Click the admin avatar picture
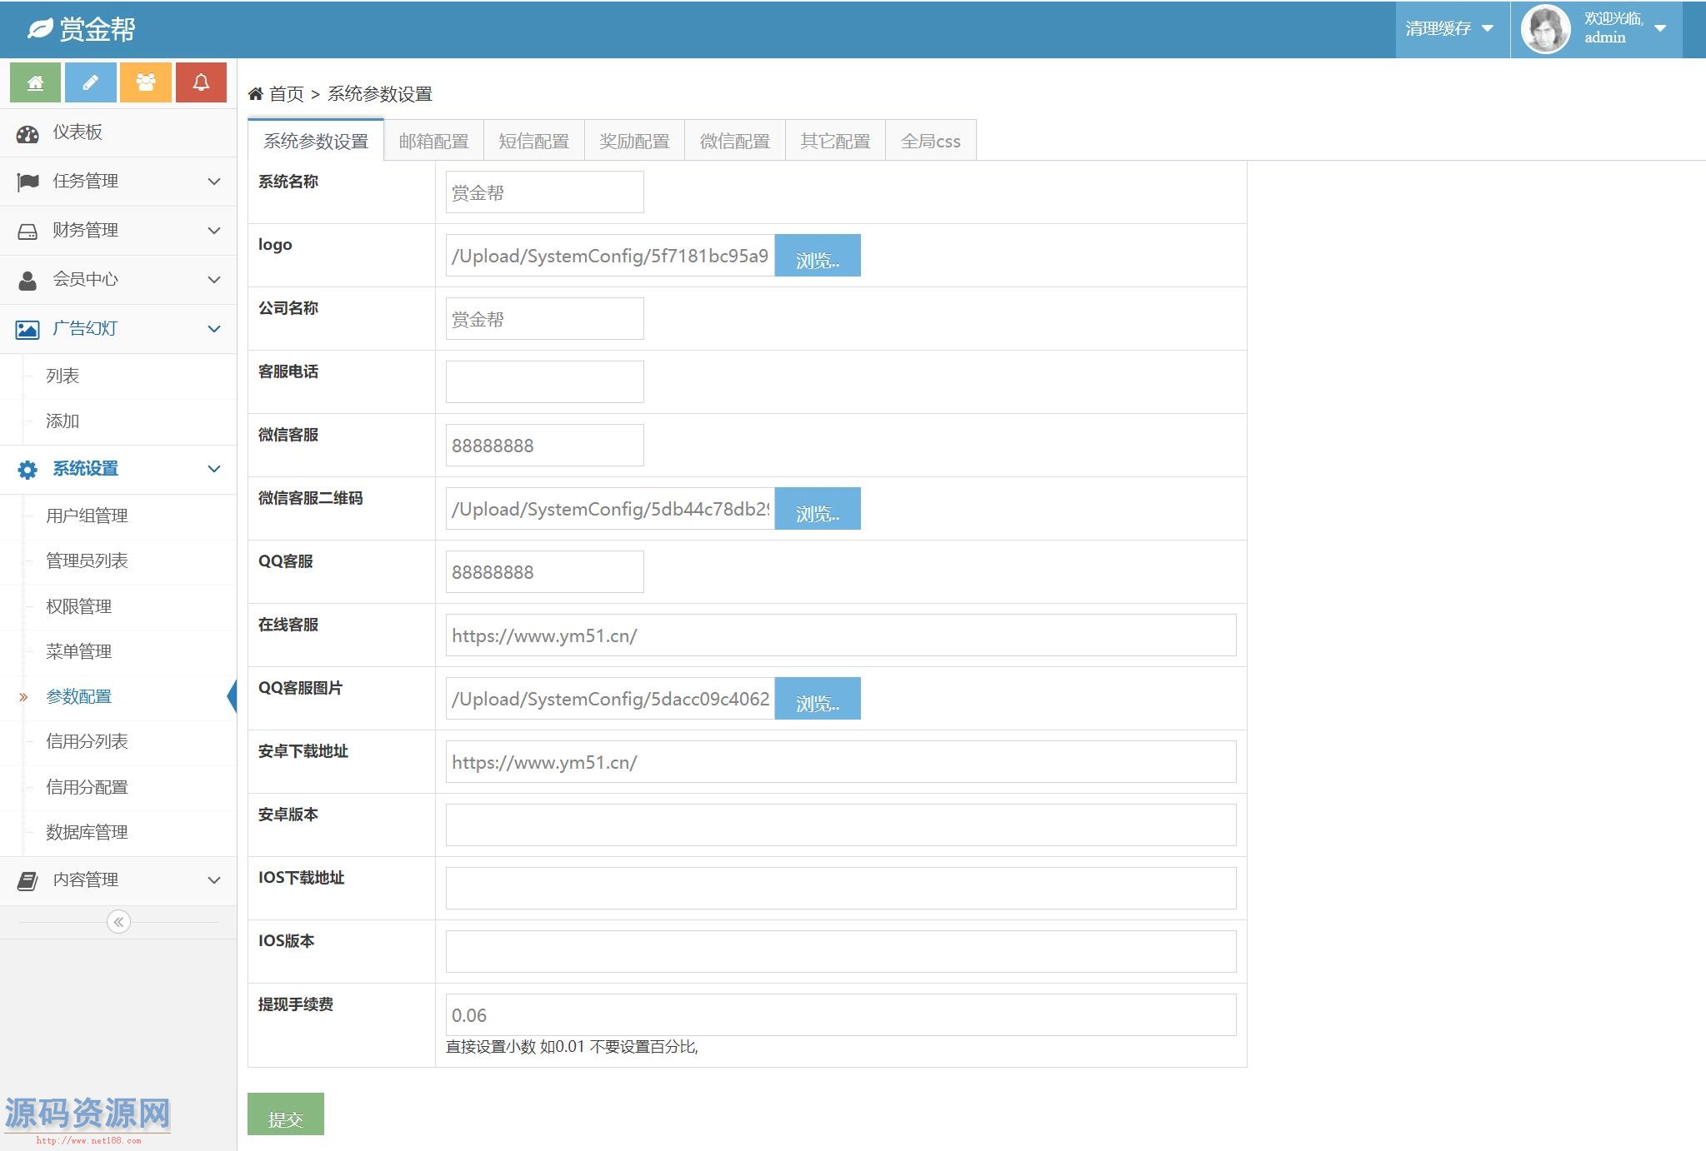This screenshot has height=1151, width=1706. 1545,29
